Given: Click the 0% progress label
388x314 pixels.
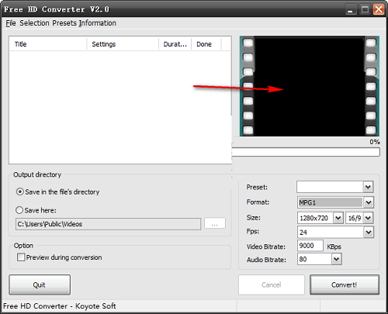Looking at the screenshot, I should (375, 142).
